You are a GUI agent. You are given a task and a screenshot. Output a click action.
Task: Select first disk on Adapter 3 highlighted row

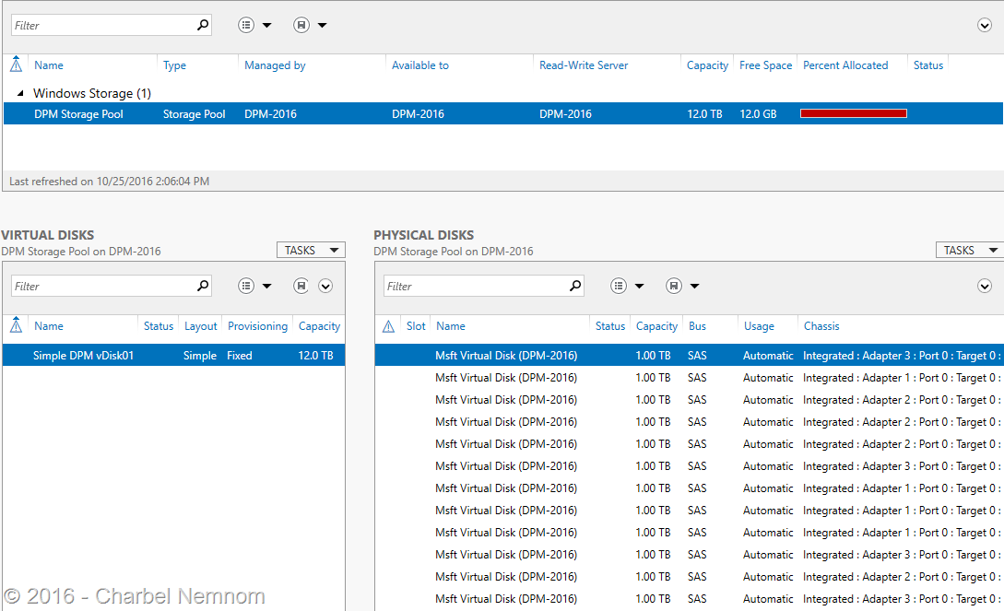(689, 355)
